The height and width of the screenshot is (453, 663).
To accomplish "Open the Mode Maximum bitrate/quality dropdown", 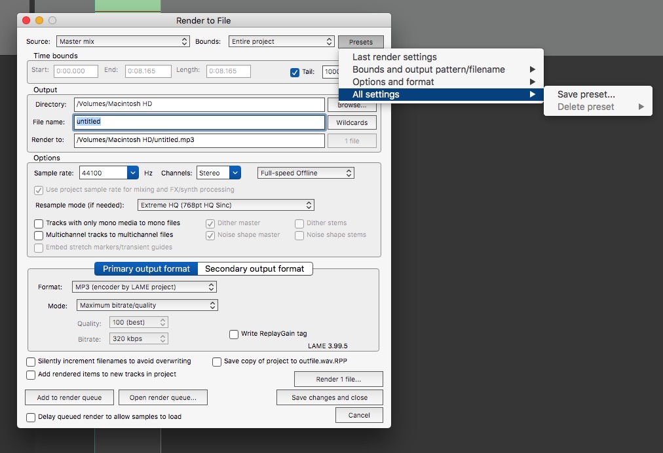I will 147,305.
